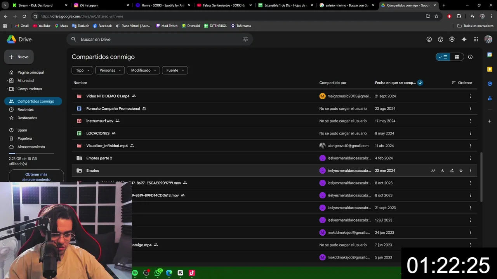Reload the page
Image resolution: width=497 pixels, height=279 pixels.
click(24, 16)
